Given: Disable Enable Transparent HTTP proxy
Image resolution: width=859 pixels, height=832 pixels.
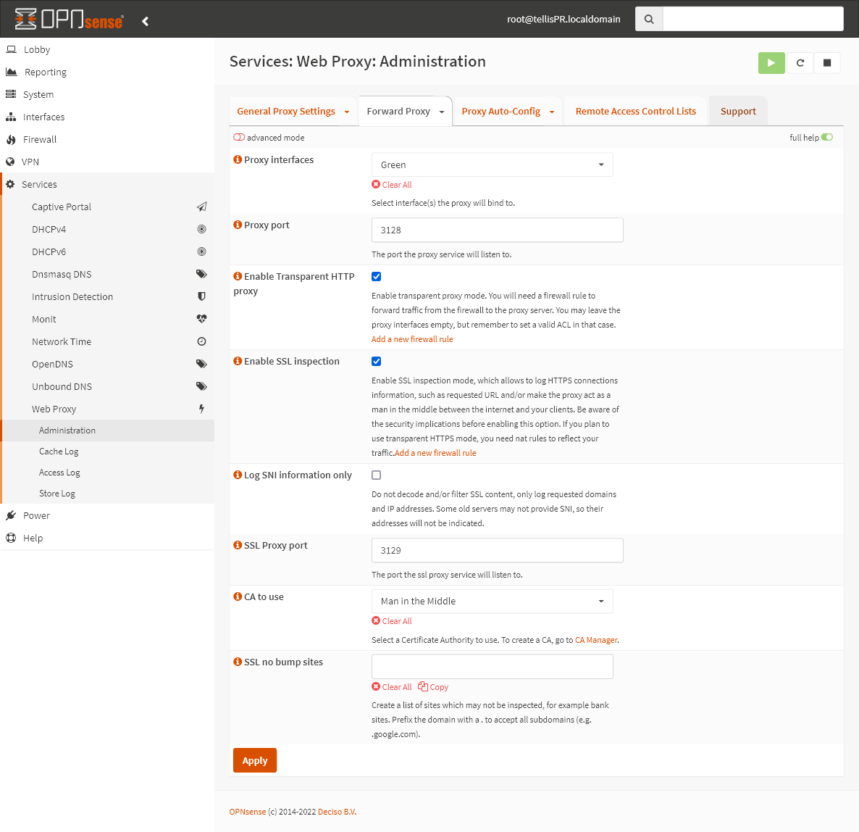Looking at the screenshot, I should pyautogui.click(x=376, y=276).
